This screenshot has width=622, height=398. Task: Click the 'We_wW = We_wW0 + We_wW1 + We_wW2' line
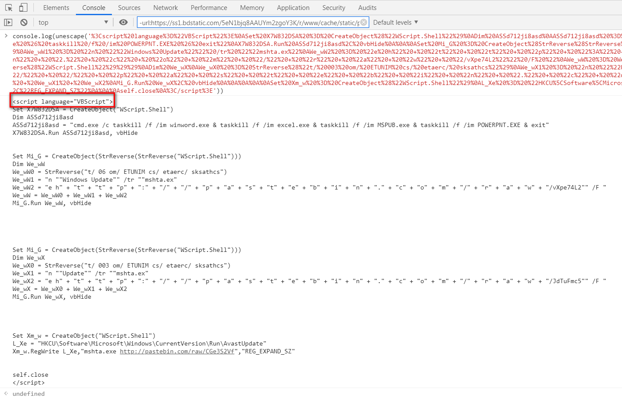click(x=70, y=195)
